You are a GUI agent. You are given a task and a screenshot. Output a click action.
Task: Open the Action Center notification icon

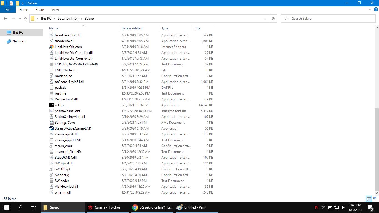click(x=370, y=207)
